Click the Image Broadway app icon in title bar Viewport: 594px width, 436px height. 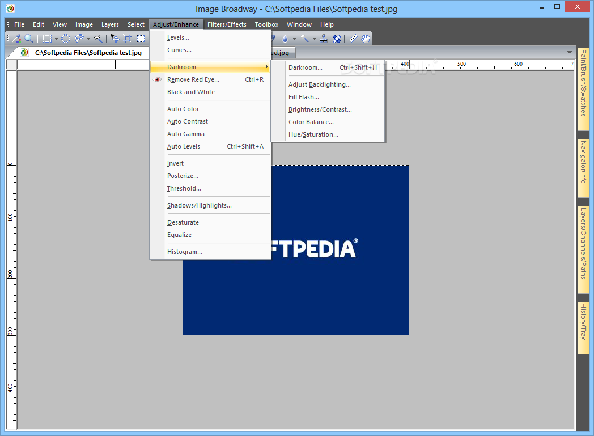[x=10, y=9]
